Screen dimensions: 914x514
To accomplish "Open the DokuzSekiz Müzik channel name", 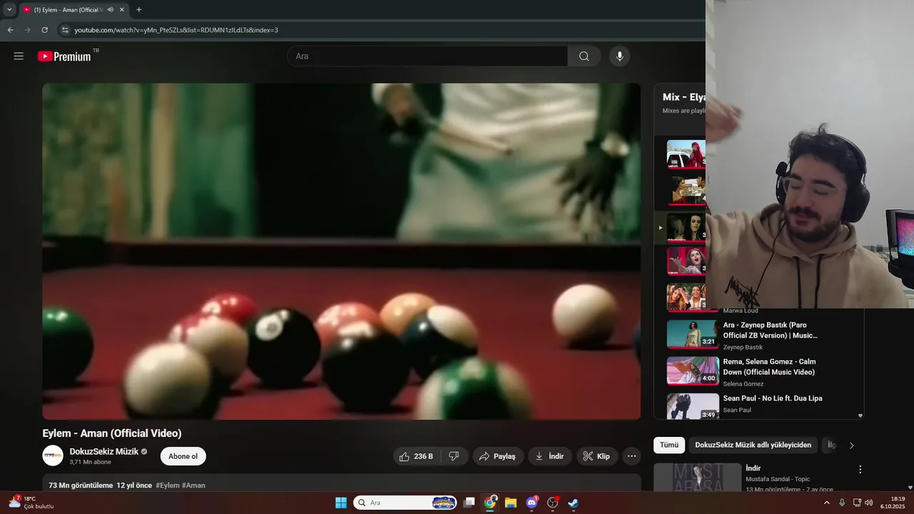I will [x=104, y=451].
